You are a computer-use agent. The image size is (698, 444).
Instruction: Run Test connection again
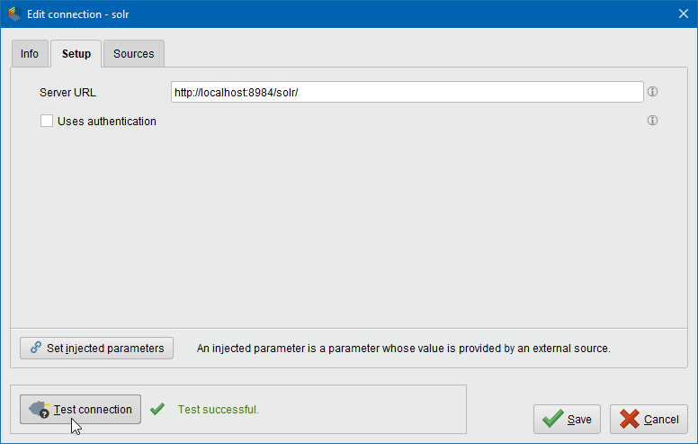click(x=81, y=409)
